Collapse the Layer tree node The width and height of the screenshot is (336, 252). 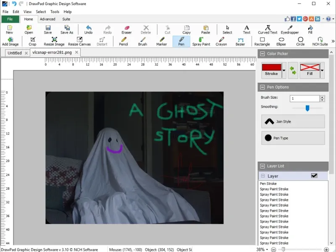point(263,176)
